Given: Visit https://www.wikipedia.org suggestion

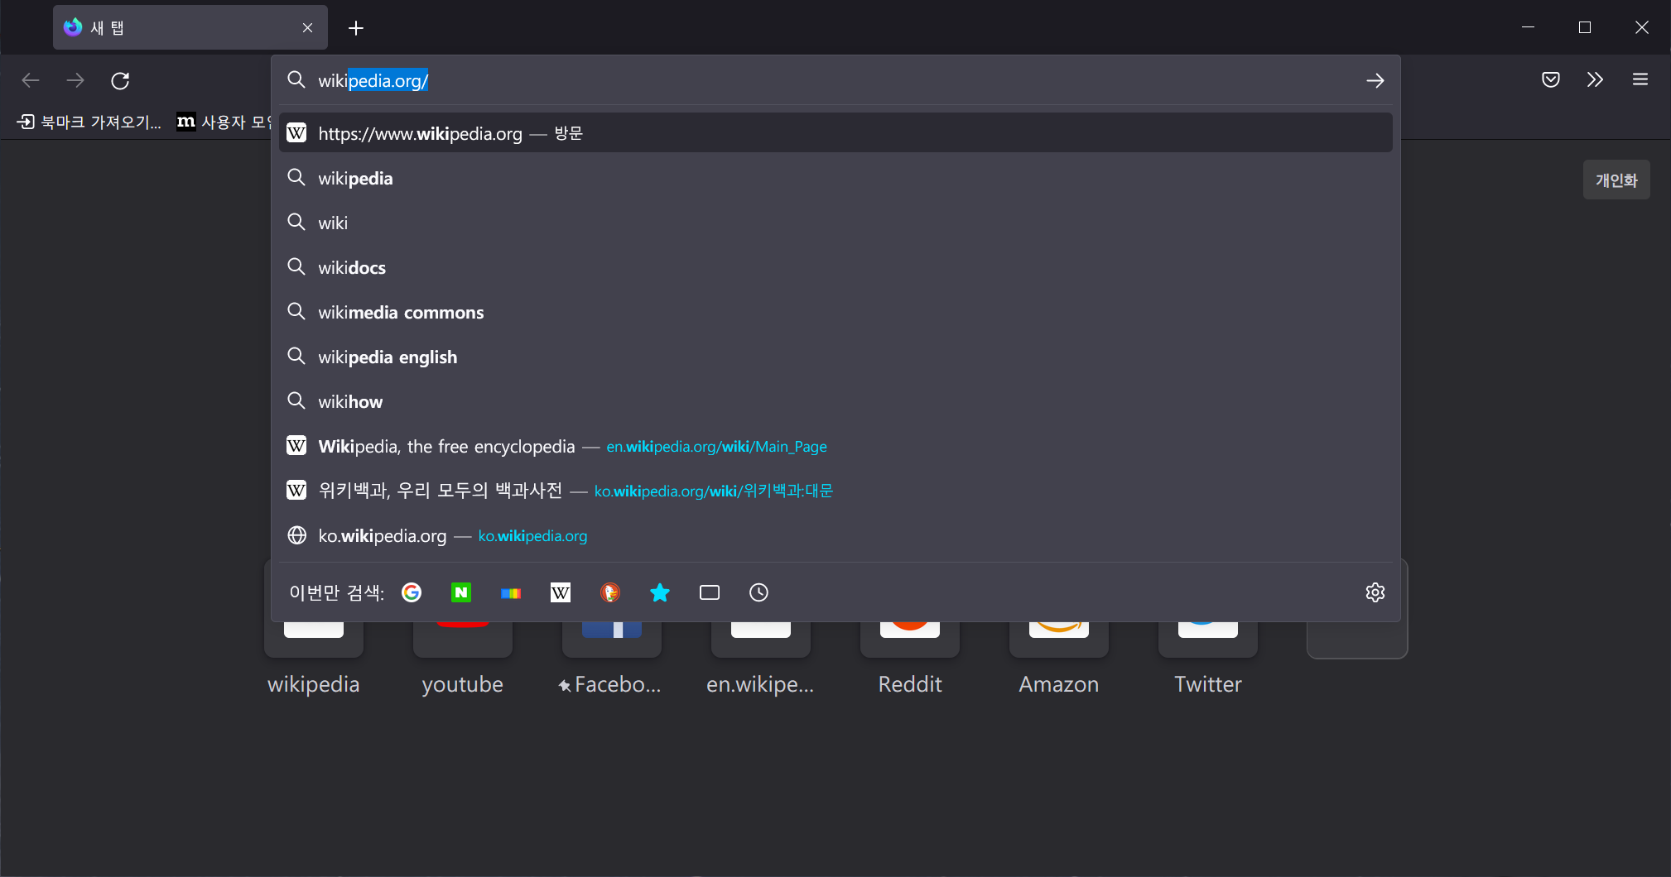Looking at the screenshot, I should (x=835, y=133).
